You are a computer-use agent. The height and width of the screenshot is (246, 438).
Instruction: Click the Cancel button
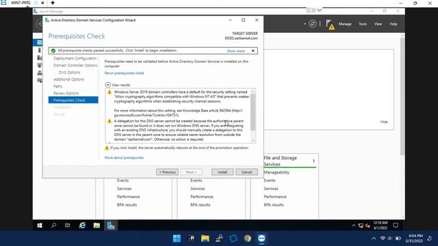pyautogui.click(x=246, y=172)
